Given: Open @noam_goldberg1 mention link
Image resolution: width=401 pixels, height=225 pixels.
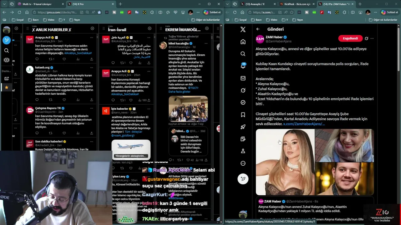Looking at the screenshot, I should [123, 136].
